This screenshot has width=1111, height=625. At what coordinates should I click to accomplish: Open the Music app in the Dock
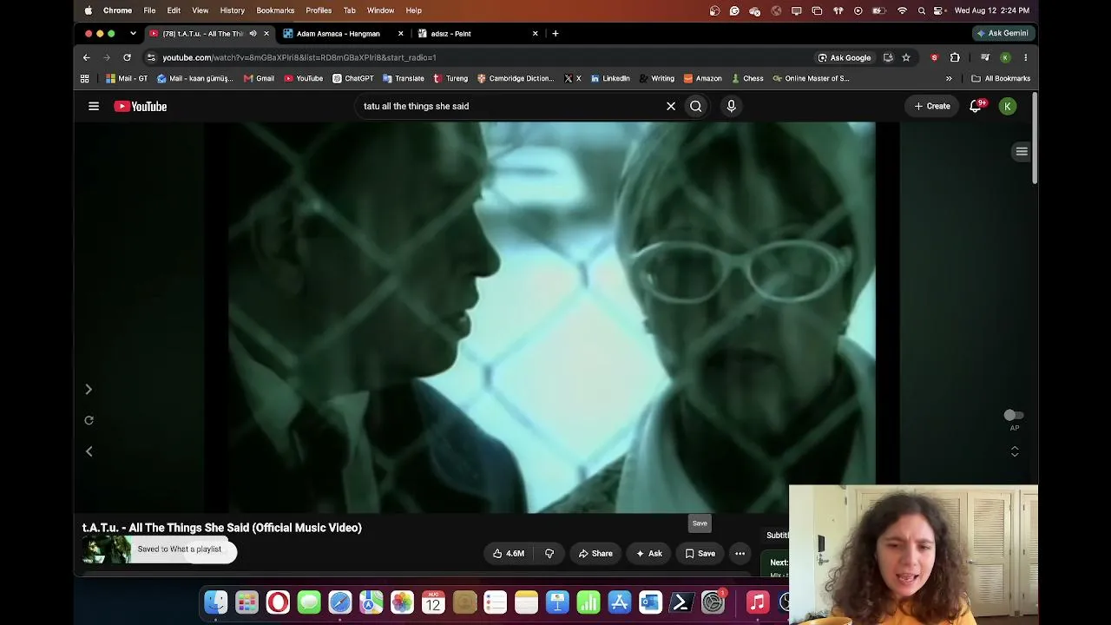[758, 602]
